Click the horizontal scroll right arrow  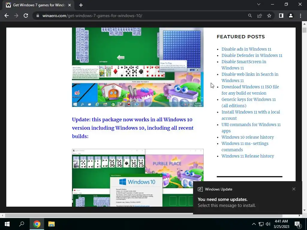tap(300, 216)
